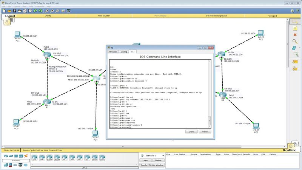The height and width of the screenshot is (170, 302).
Task: Open the Custom Devices Dialog icon
Action: click(x=69, y=11)
